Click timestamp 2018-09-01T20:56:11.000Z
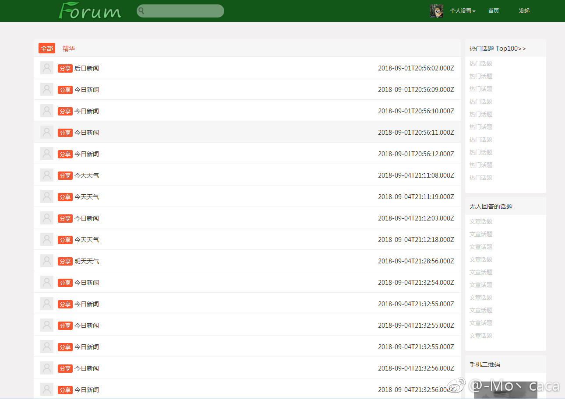Screen dimensions: 565x399 tap(416, 133)
